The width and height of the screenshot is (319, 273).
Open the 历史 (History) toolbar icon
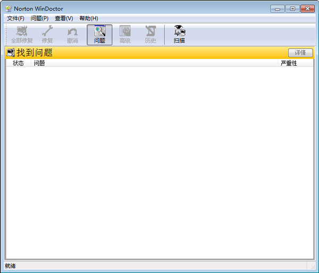pyautogui.click(x=150, y=35)
